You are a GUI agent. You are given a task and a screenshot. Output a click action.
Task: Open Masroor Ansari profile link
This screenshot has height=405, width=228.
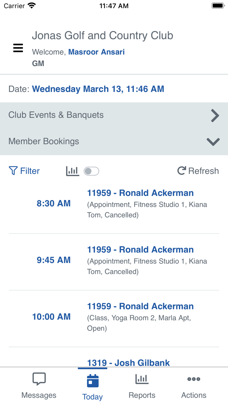coord(96,51)
